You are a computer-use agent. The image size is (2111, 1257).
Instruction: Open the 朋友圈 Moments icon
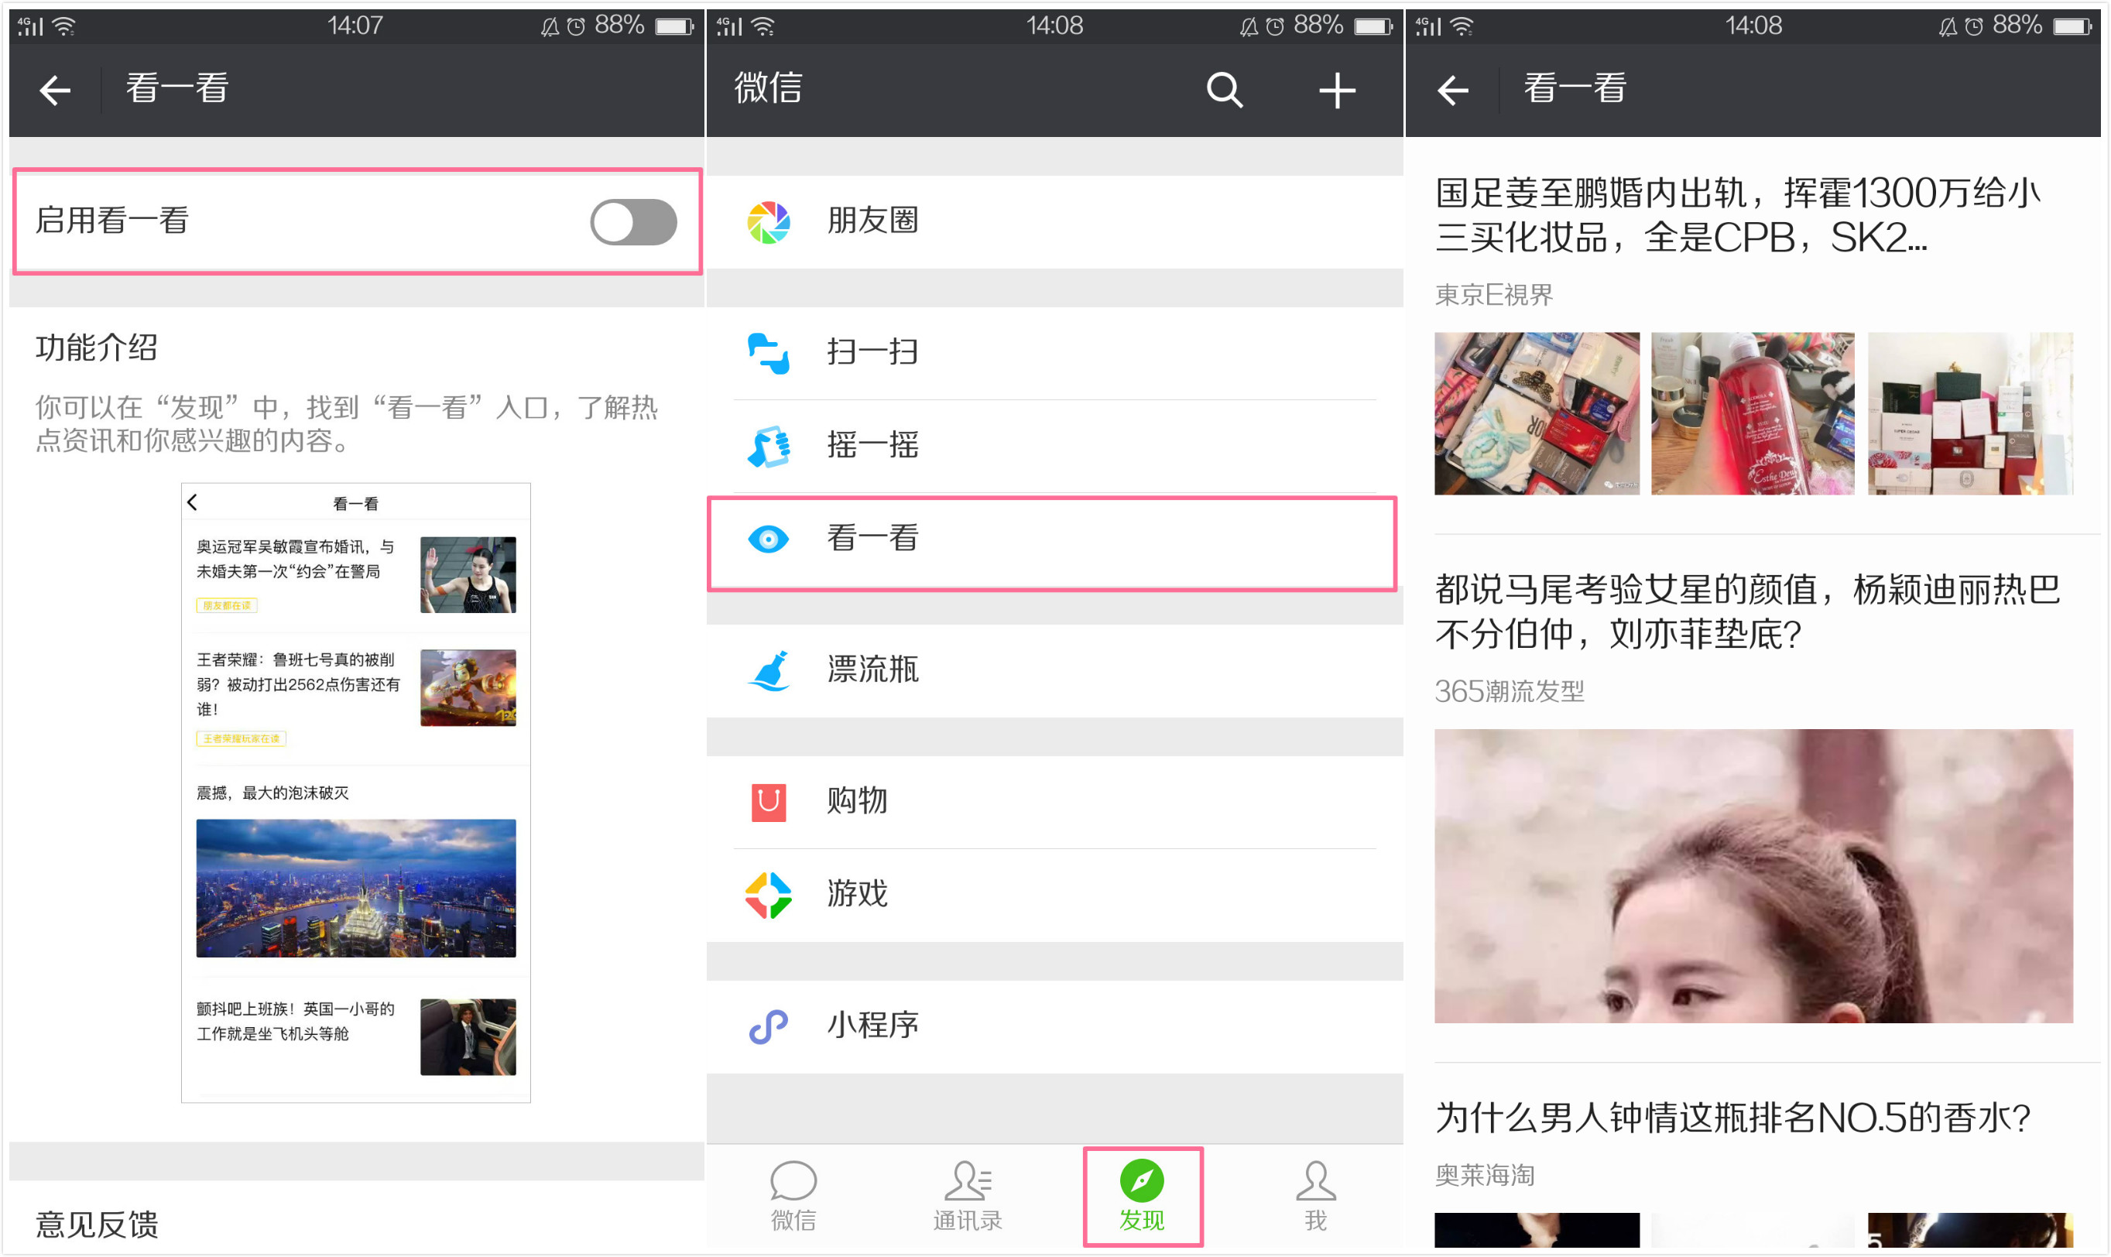click(x=769, y=222)
